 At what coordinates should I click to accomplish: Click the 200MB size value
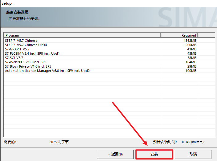191,45
